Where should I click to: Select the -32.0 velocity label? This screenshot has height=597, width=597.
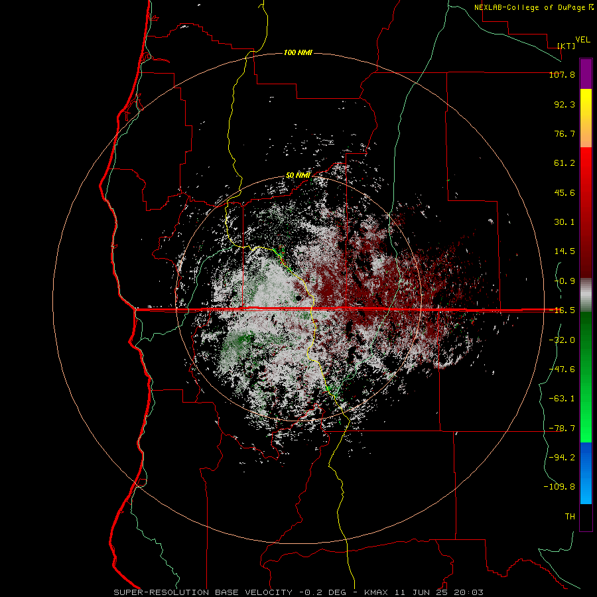[x=562, y=340]
